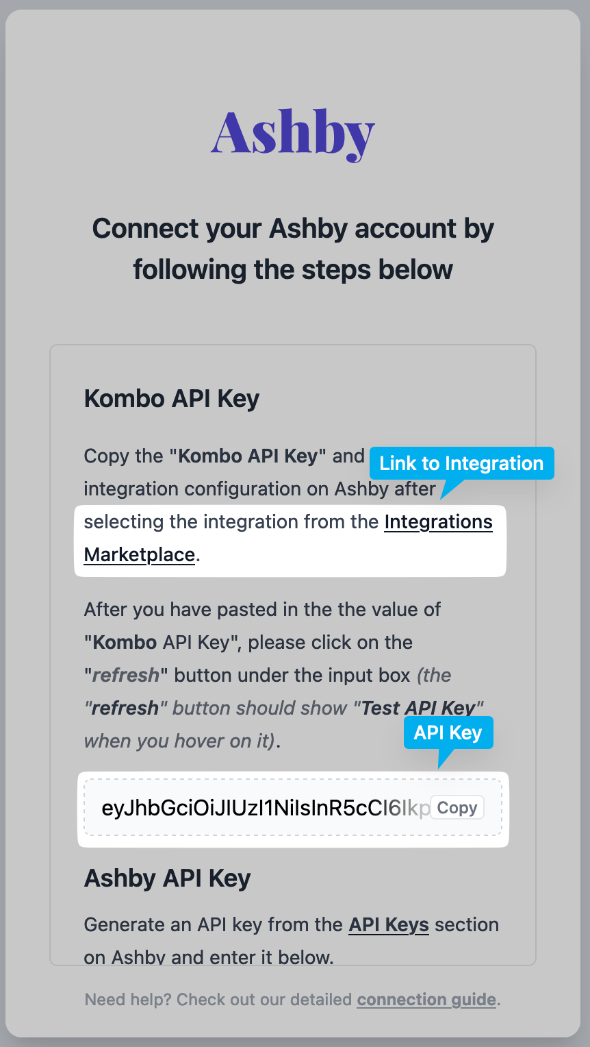Click the "Need help?" footer text

click(218, 1000)
